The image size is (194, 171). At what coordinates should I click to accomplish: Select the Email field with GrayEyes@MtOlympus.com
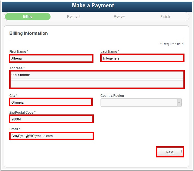(51, 136)
